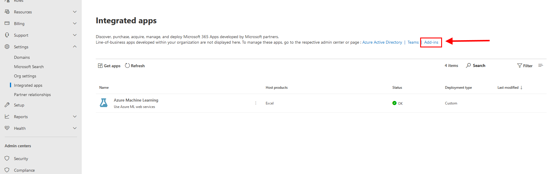The height and width of the screenshot is (174, 560).
Task: Click the Search magnifier icon
Action: point(468,65)
